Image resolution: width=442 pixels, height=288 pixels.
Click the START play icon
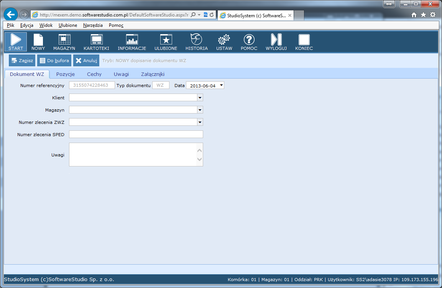16,42
